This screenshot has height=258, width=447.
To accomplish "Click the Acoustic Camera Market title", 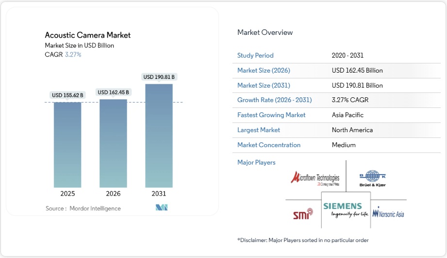I will pos(88,35).
